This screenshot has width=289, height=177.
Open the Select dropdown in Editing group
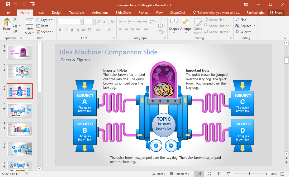(244, 32)
